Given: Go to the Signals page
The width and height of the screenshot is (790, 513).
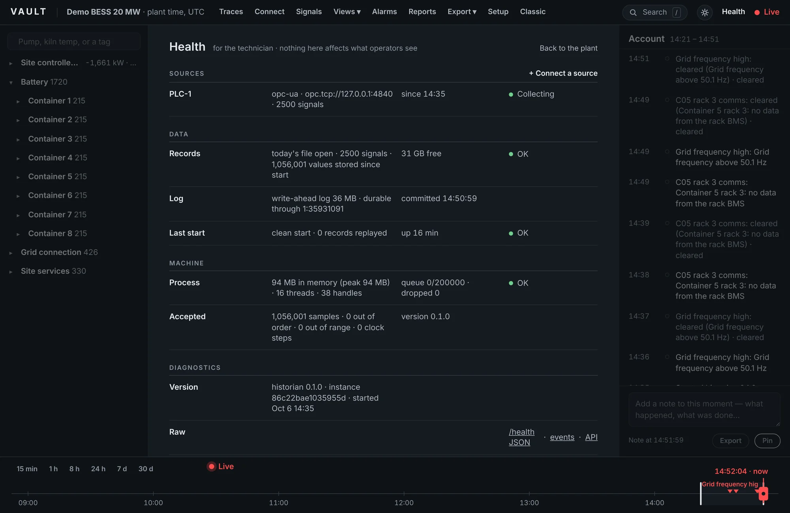Looking at the screenshot, I should (308, 12).
